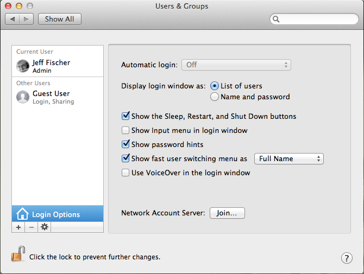Open the Automatic login dropdown
The height and width of the screenshot is (274, 364).
236,65
